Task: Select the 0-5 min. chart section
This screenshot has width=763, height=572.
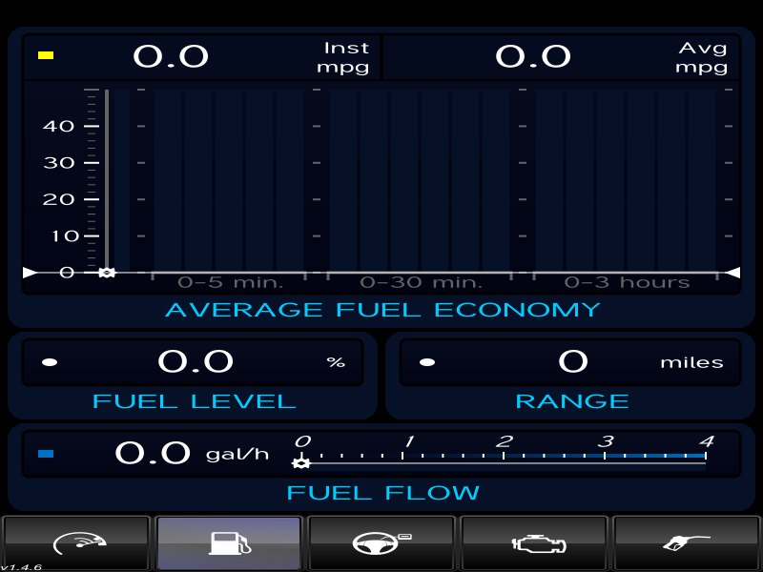Action: pyautogui.click(x=230, y=282)
